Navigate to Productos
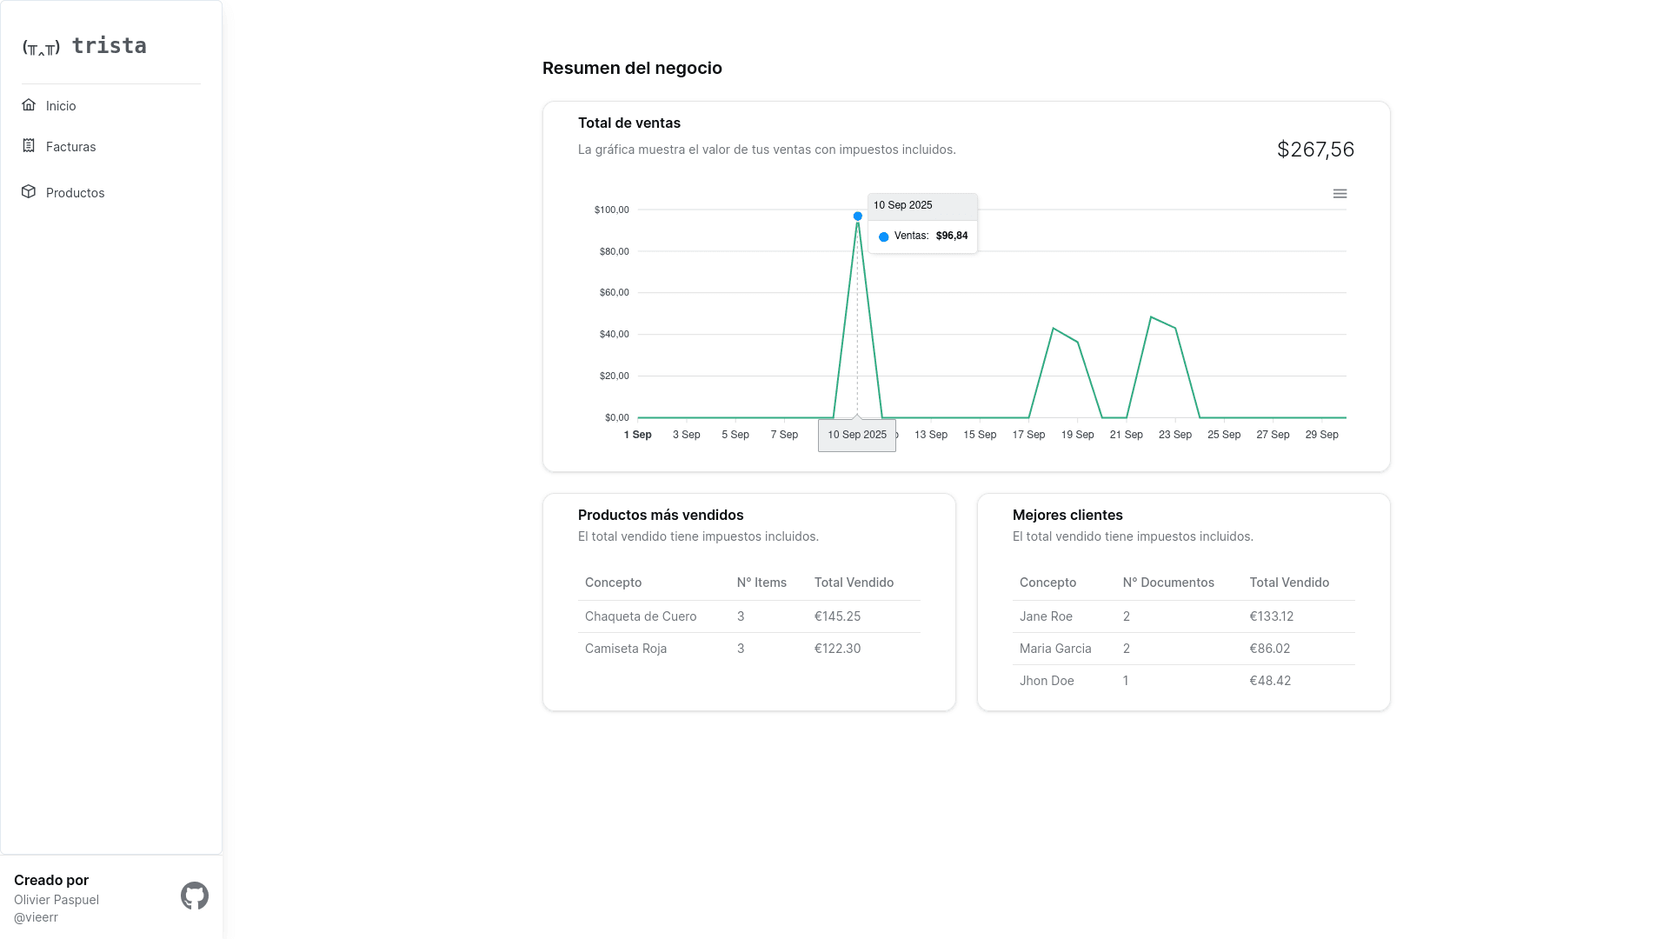The width and height of the screenshot is (1669, 939). [75, 193]
